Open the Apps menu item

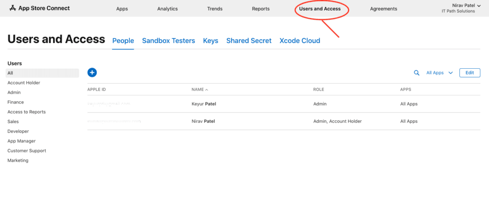pos(122,9)
